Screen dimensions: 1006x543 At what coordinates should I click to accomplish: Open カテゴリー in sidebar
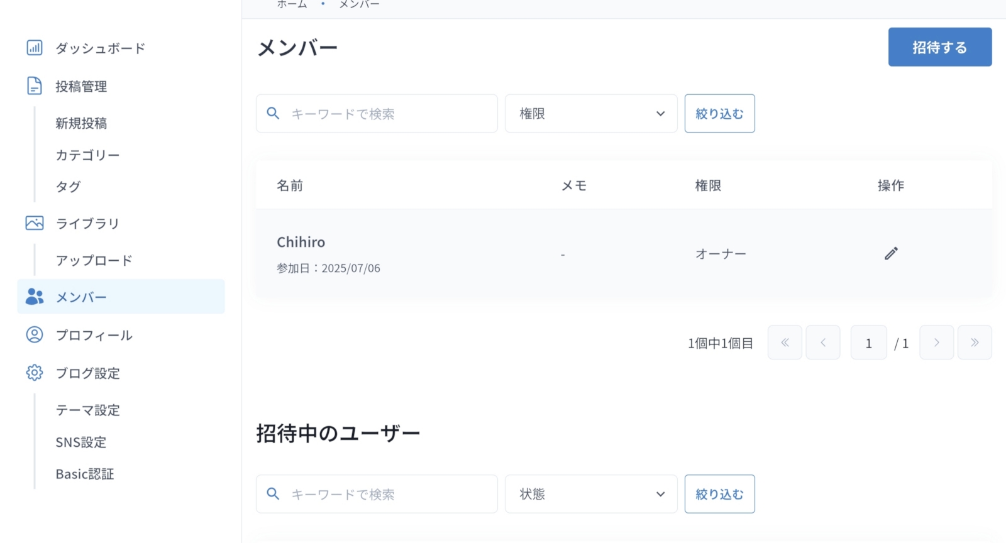click(87, 155)
